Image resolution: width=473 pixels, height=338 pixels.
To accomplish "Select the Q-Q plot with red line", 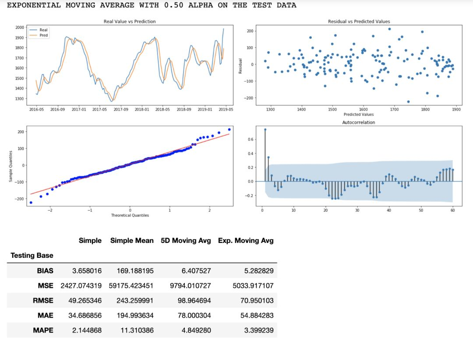I will click(130, 166).
